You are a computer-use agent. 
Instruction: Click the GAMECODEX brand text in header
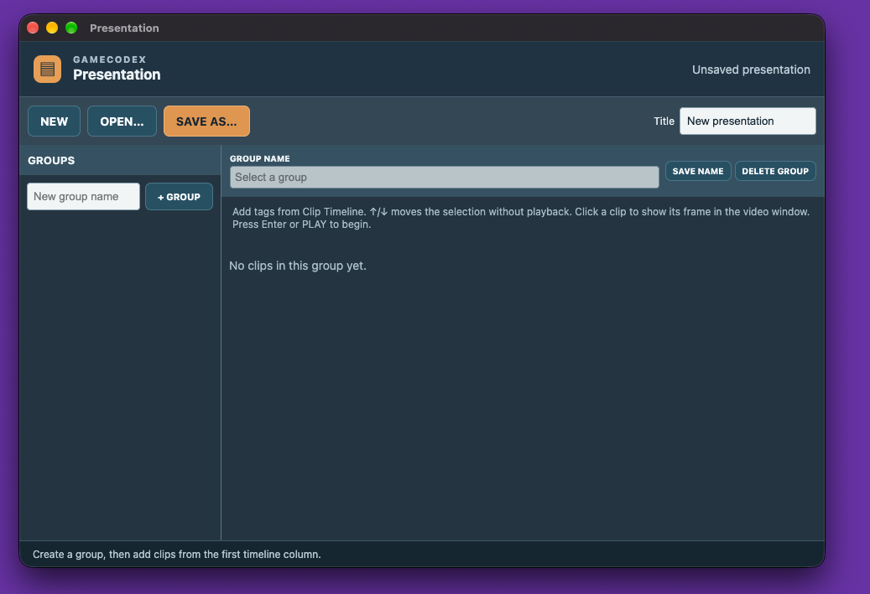click(109, 59)
